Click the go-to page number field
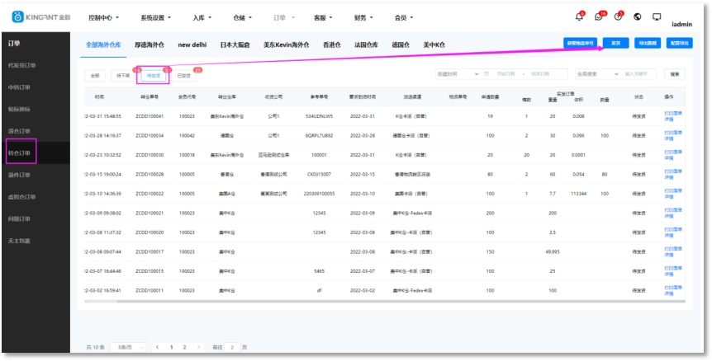This screenshot has height=361, width=712. coord(232,348)
